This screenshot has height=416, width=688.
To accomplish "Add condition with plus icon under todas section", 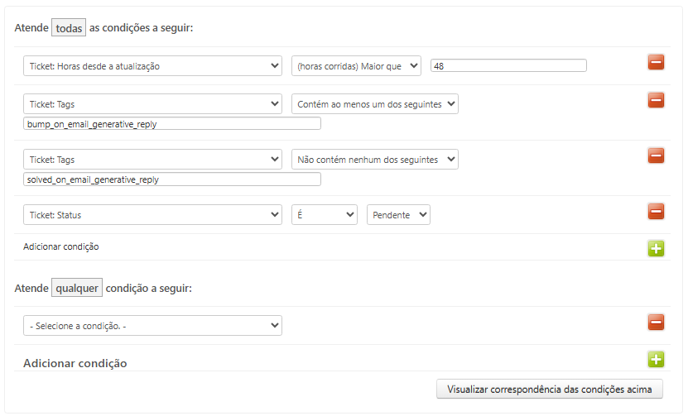I will 656,247.
